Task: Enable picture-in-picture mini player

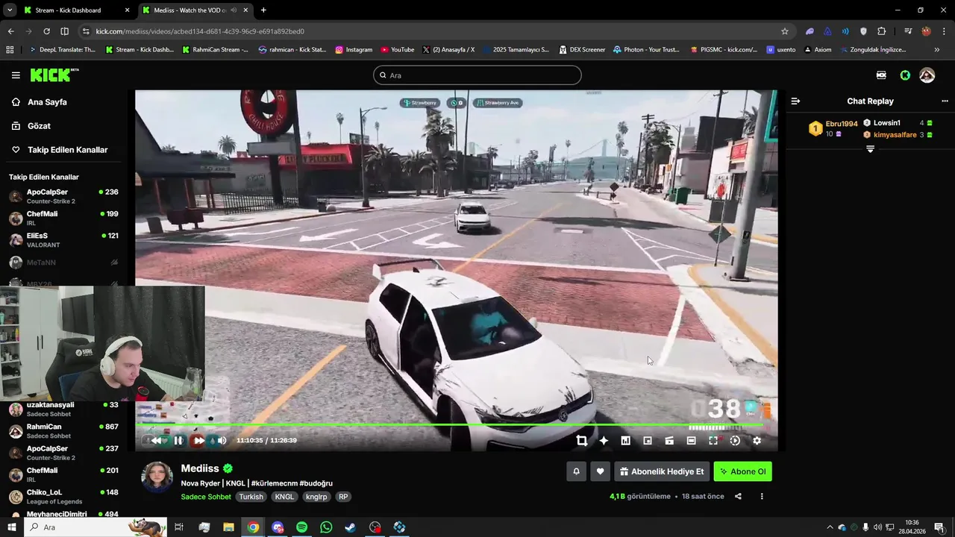Action: pos(648,441)
